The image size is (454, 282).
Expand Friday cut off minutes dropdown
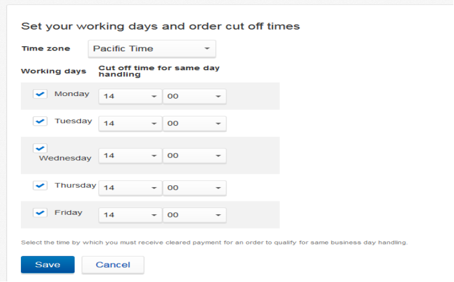[x=194, y=215]
